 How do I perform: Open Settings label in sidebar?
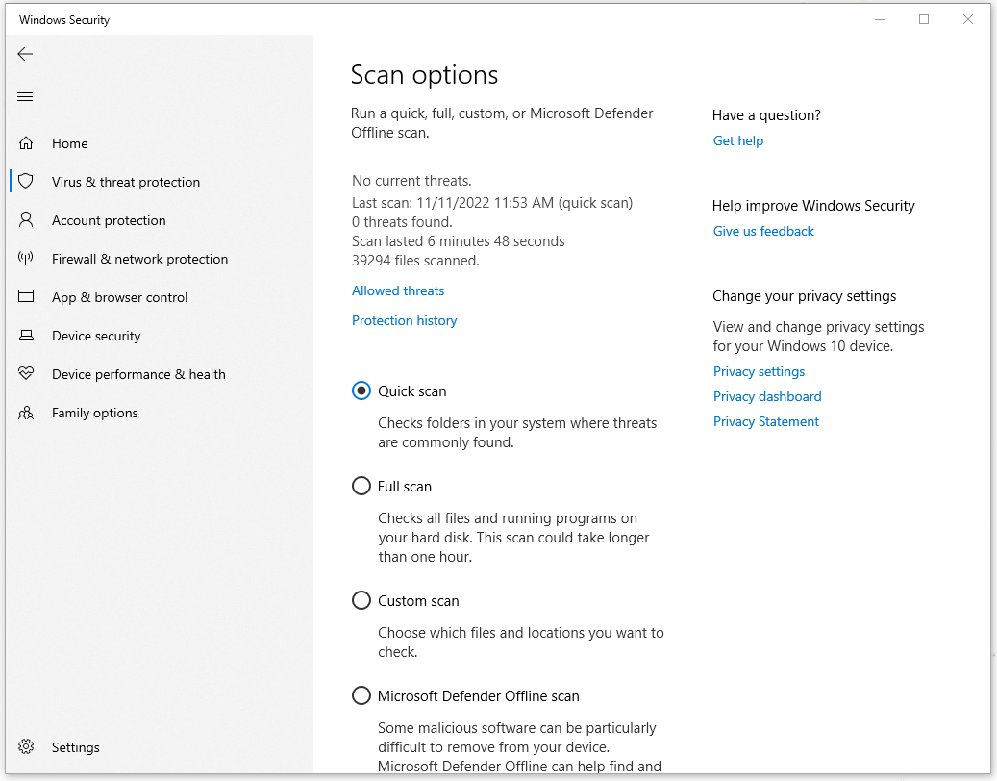[76, 747]
